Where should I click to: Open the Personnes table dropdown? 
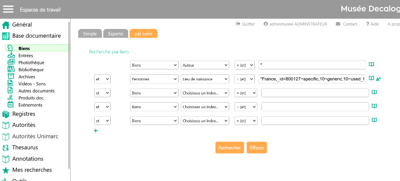pos(154,79)
